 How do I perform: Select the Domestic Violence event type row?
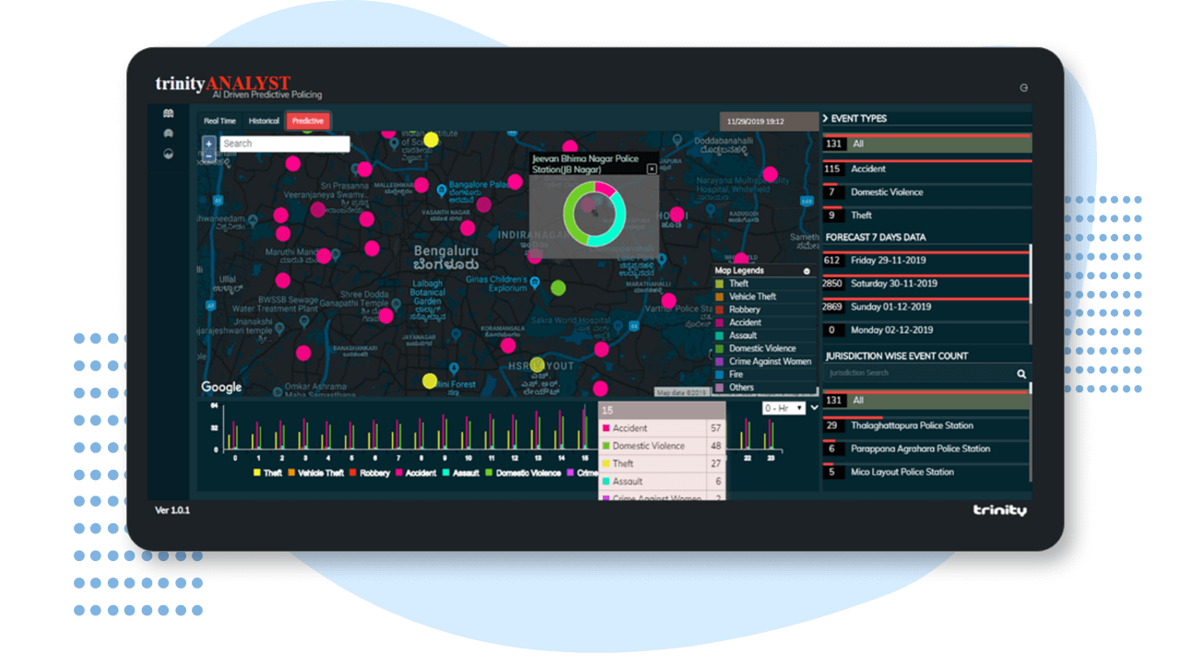point(926,192)
